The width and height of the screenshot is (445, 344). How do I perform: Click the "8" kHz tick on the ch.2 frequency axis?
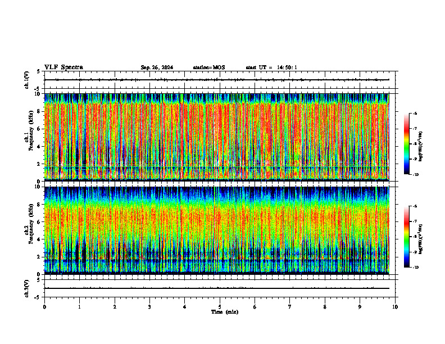click(x=39, y=205)
